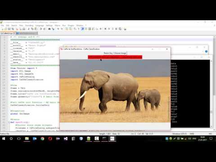The height and width of the screenshot is (162, 216).
Task: Open the Language menu
Action: (40, 26)
